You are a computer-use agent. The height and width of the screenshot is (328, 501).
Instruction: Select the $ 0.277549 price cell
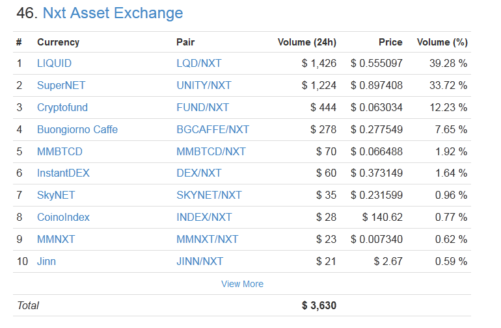[376, 129]
